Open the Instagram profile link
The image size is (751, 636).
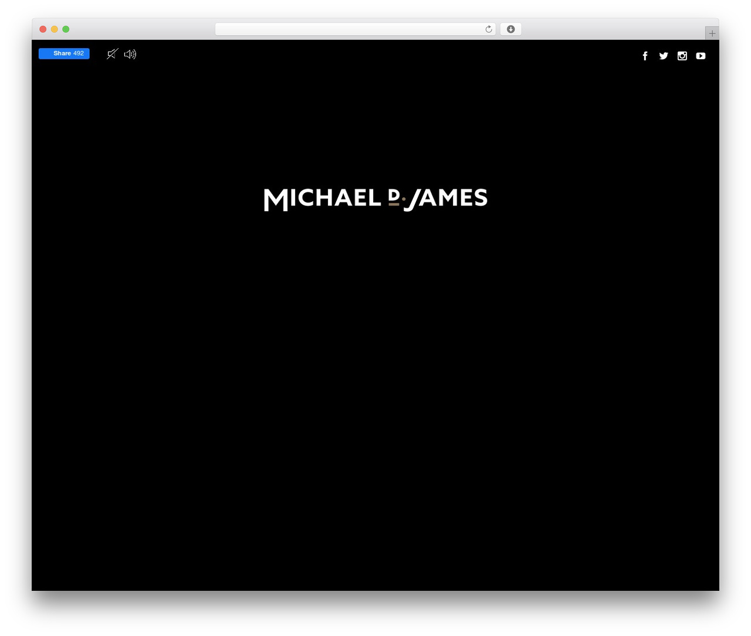[682, 56]
